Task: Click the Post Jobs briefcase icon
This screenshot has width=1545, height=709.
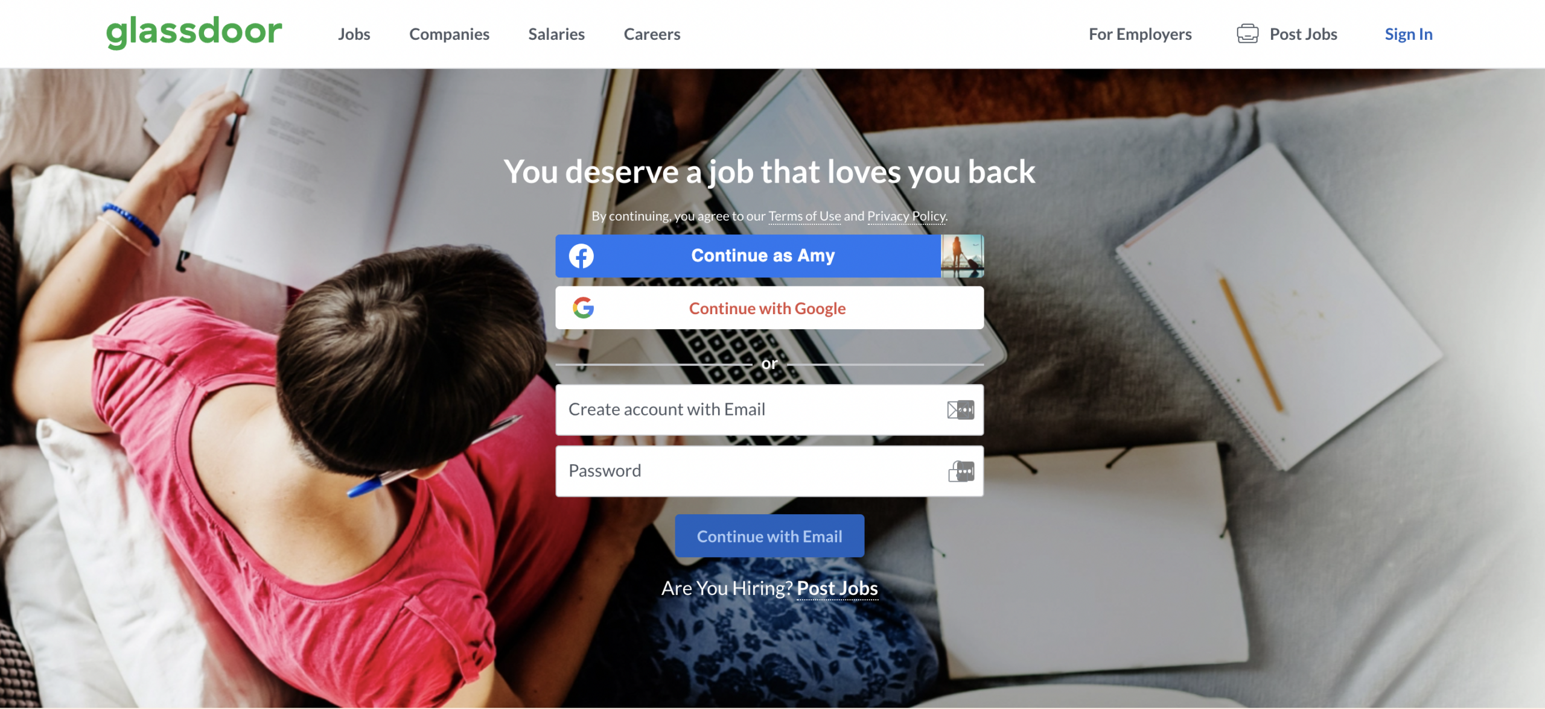Action: (1247, 33)
